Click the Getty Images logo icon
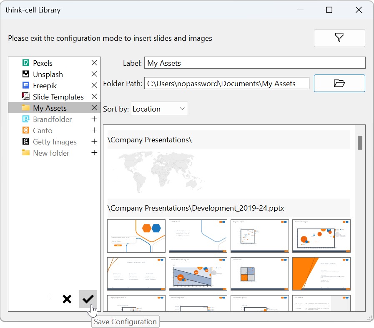Screen dimensions: 374x328 (26, 141)
